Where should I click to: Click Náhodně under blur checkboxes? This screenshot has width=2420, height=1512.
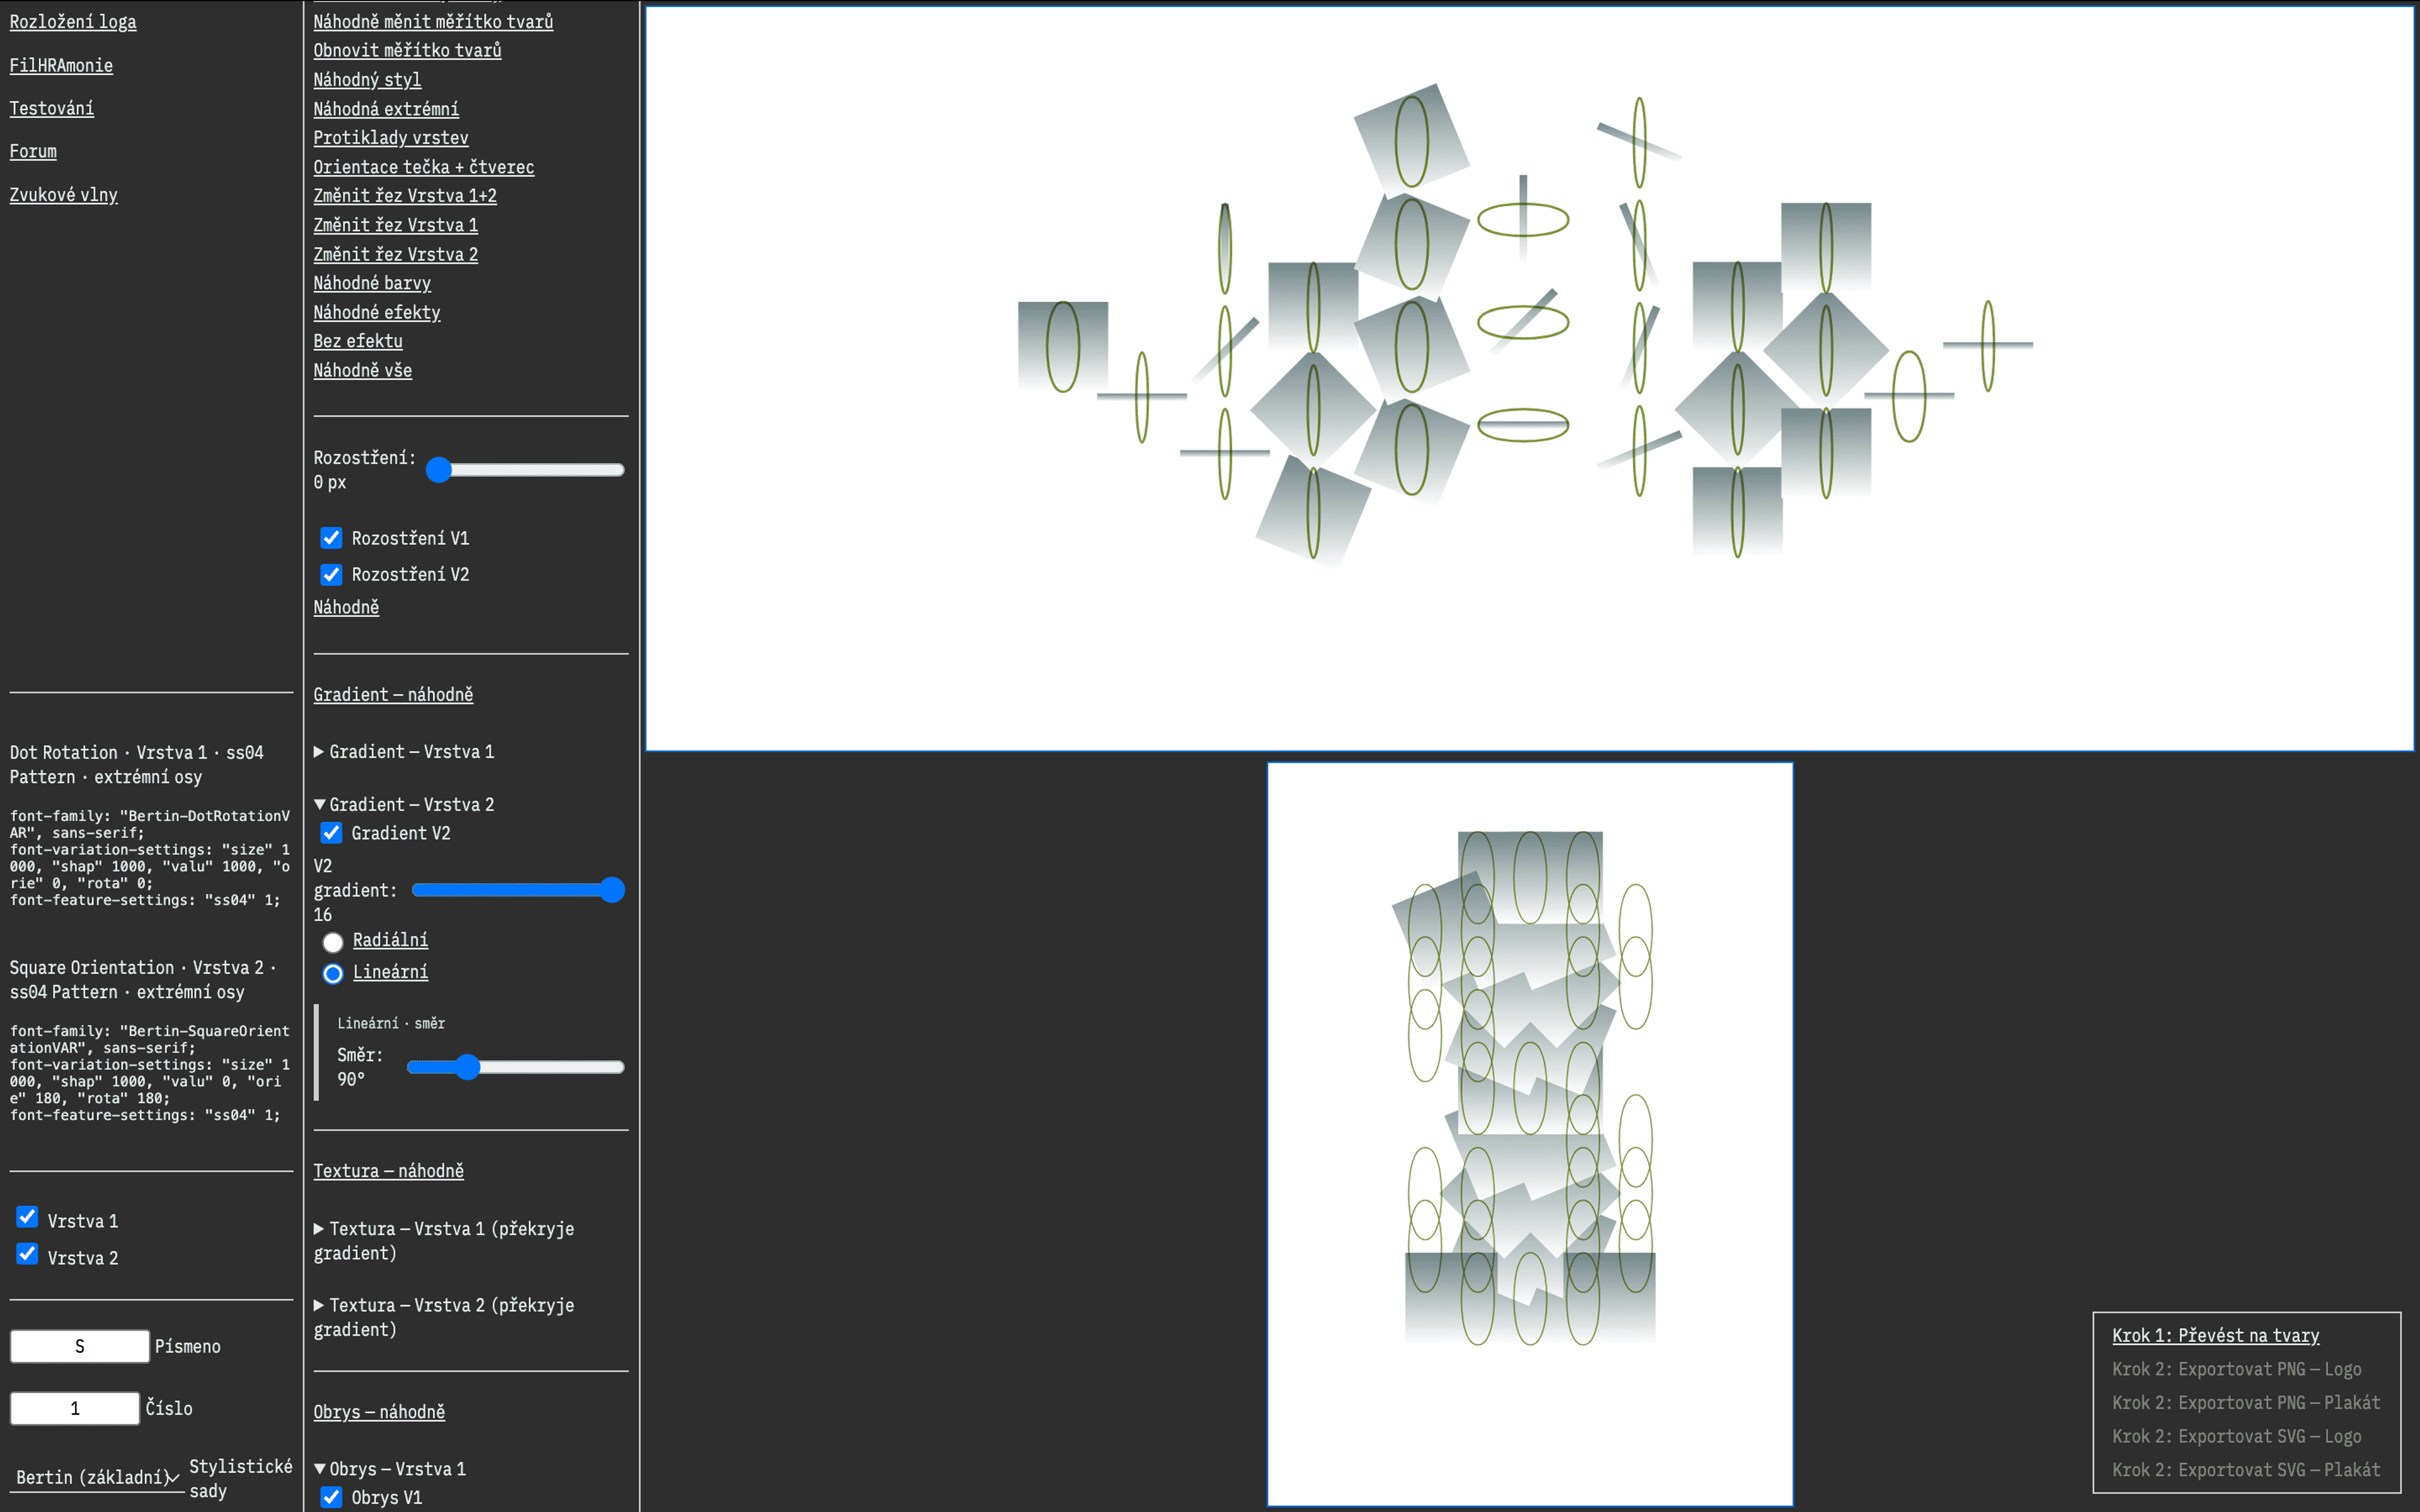346,607
